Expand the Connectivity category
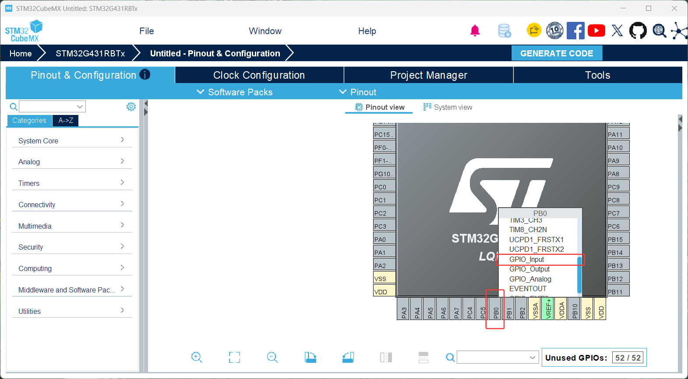688x379 pixels. (x=72, y=205)
